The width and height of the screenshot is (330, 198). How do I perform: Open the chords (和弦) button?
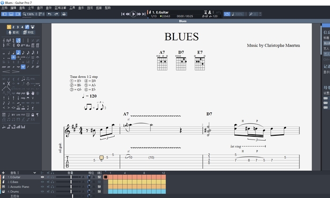pos(28,33)
